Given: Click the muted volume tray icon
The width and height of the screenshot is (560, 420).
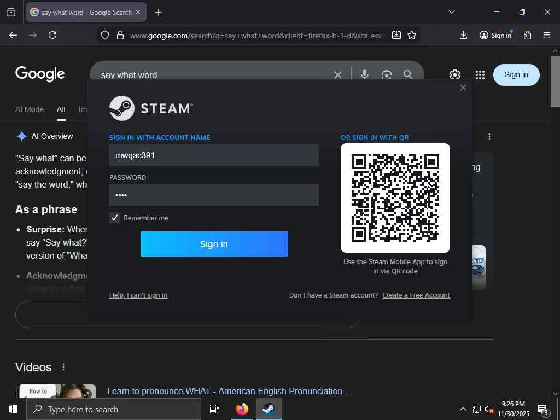Looking at the screenshot, I should tap(489, 409).
